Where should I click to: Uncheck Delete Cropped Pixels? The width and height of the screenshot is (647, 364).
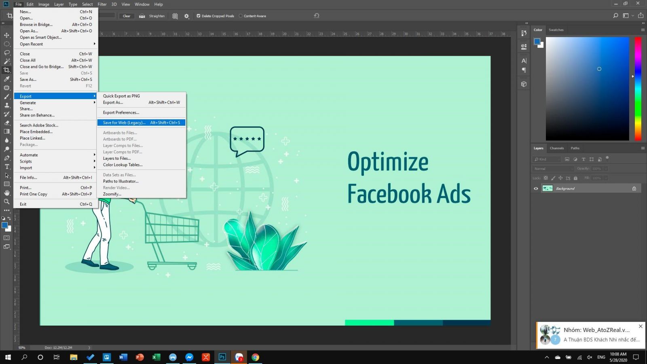[x=199, y=16]
